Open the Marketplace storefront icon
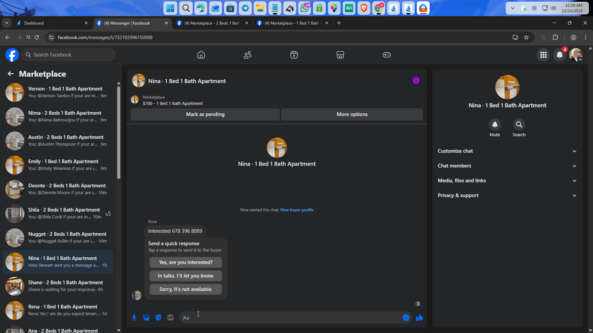 click(340, 55)
